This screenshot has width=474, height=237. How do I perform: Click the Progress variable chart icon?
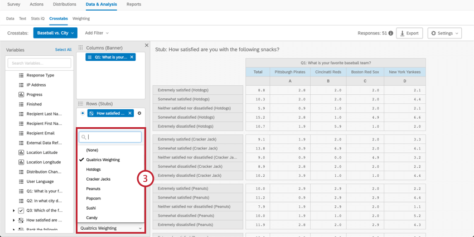pyautogui.click(x=21, y=95)
